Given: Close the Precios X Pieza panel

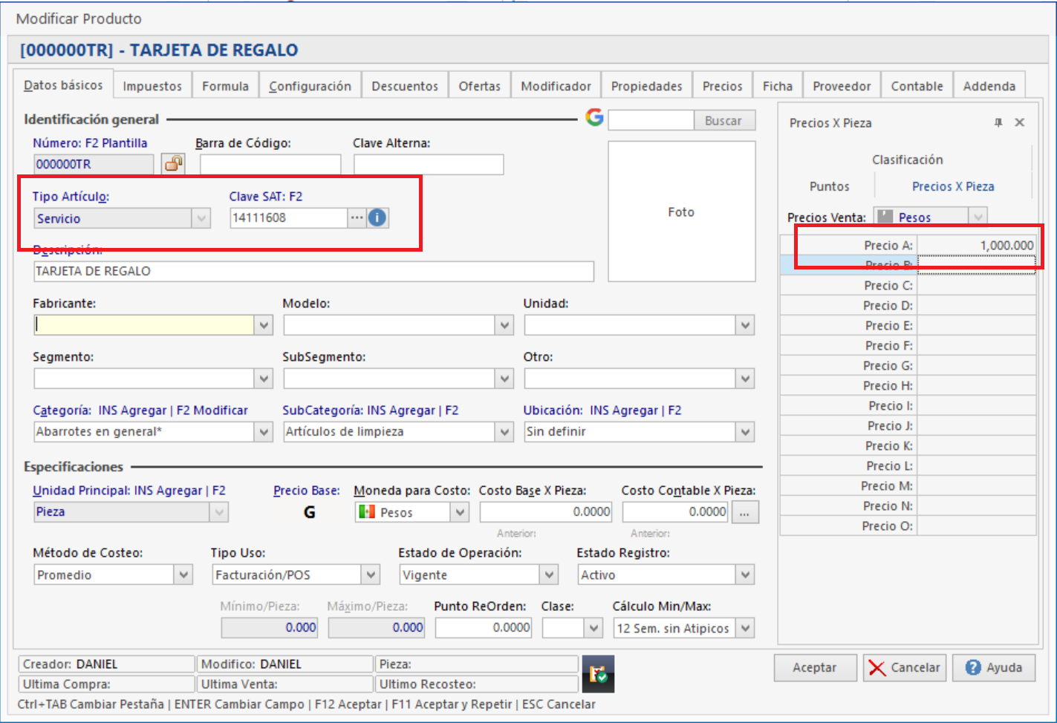Looking at the screenshot, I should pyautogui.click(x=1020, y=122).
